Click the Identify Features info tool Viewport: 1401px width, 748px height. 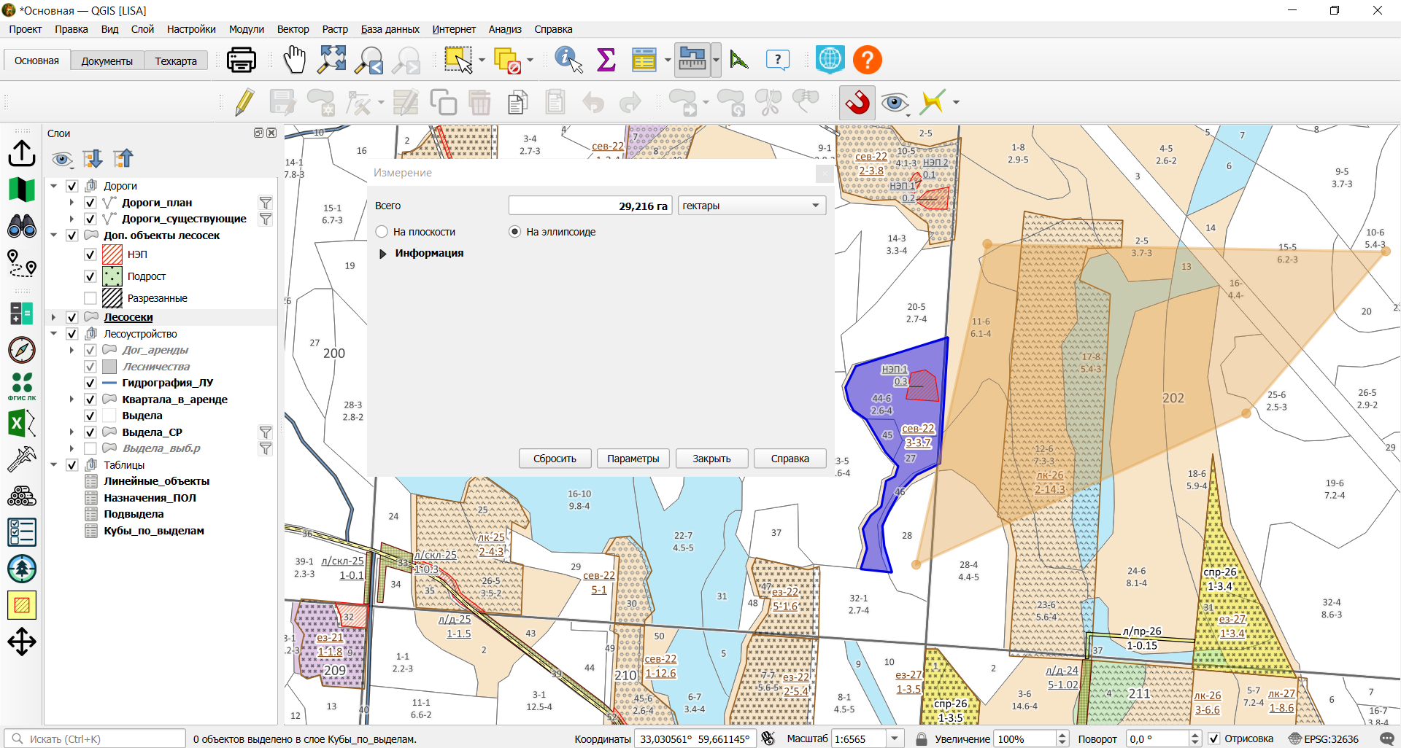(x=568, y=60)
